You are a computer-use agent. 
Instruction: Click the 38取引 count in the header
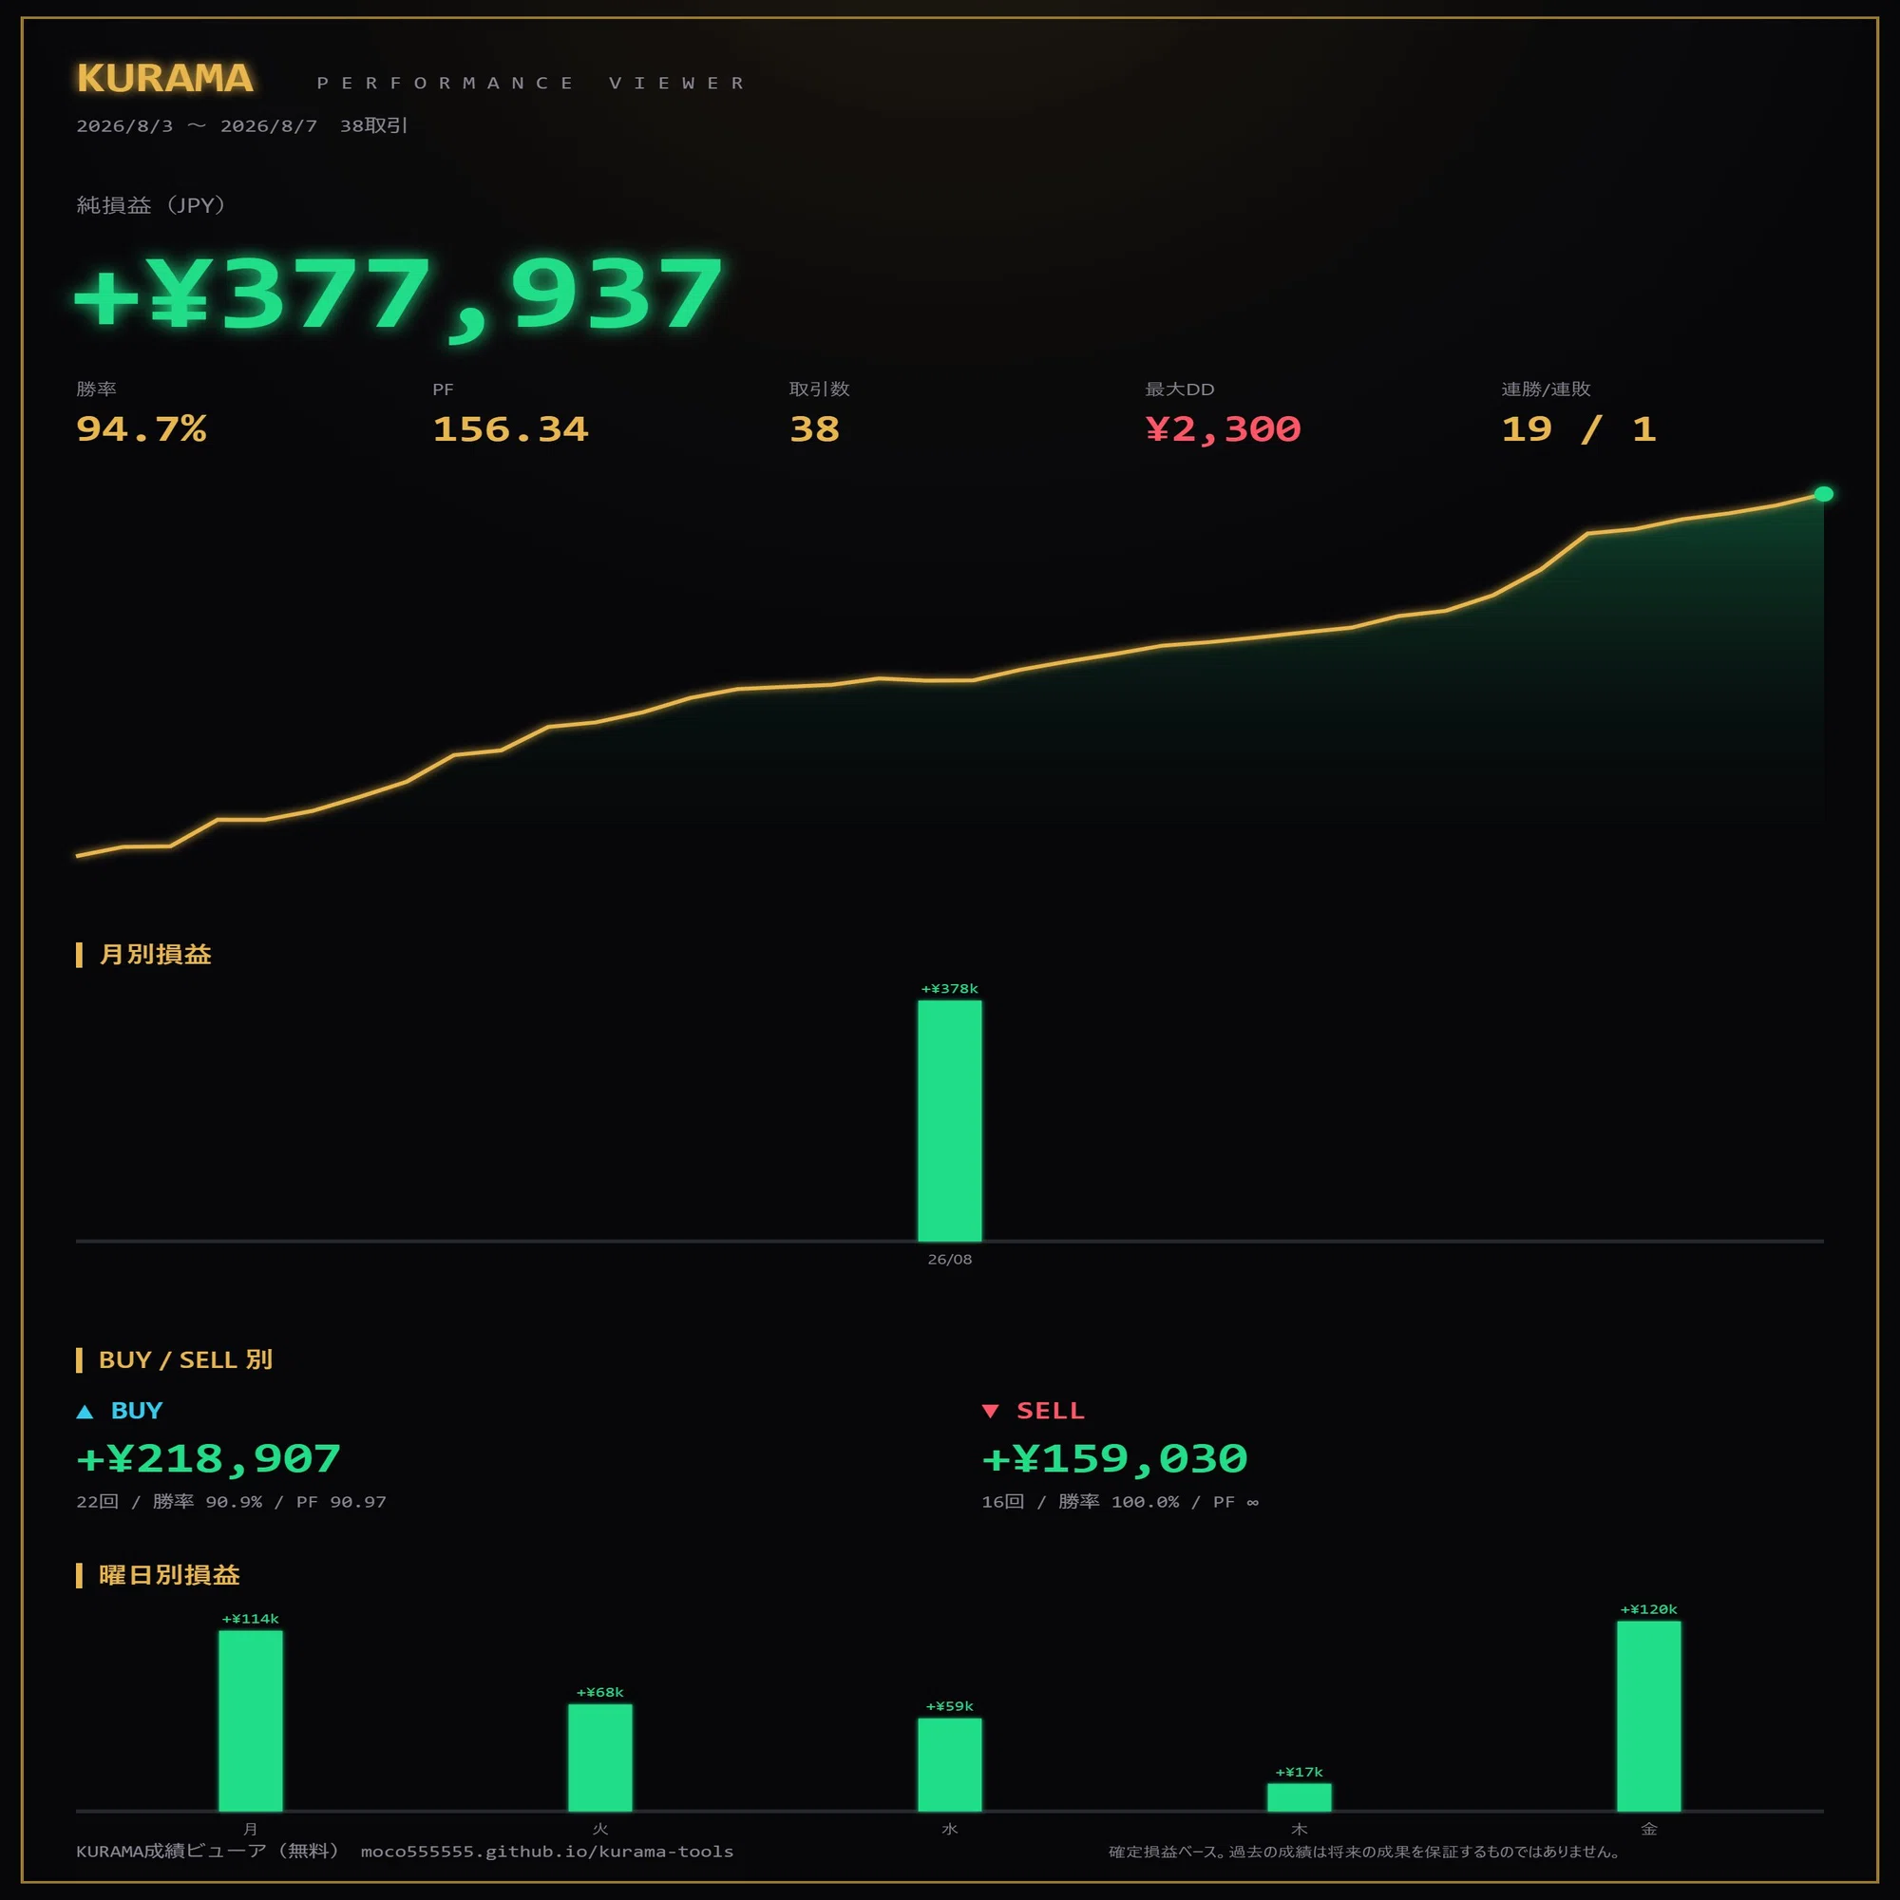[x=373, y=126]
